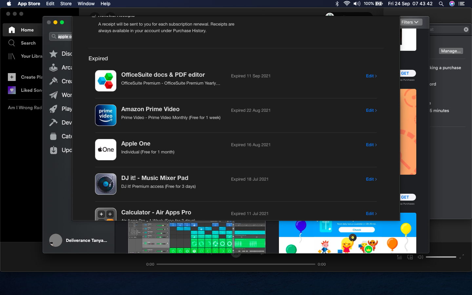472x295 pixels.
Task: Click the App Store search field
Action: pos(61,36)
